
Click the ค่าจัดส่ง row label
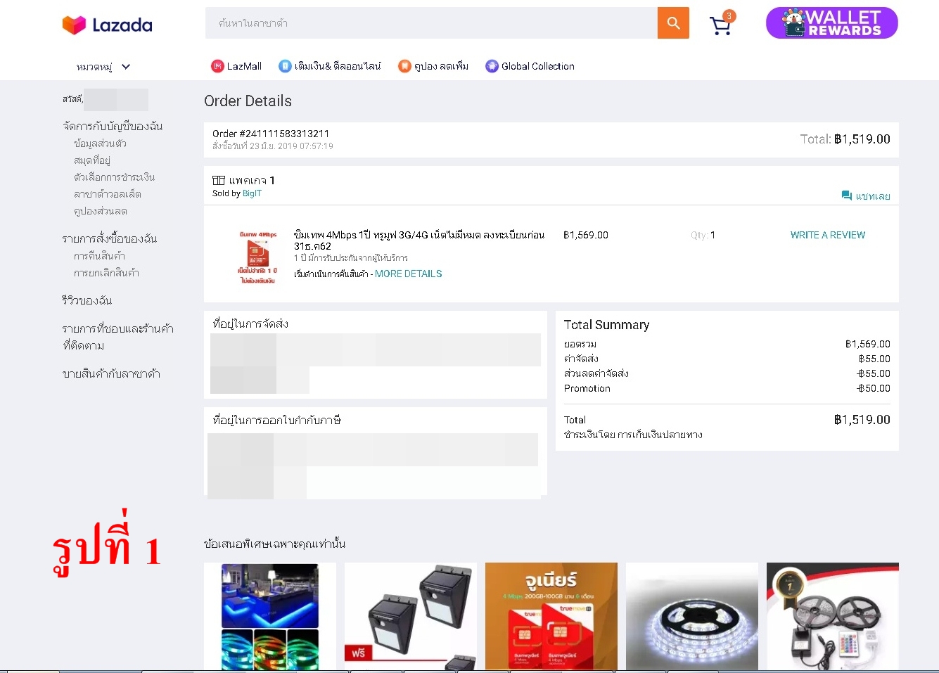pos(581,359)
